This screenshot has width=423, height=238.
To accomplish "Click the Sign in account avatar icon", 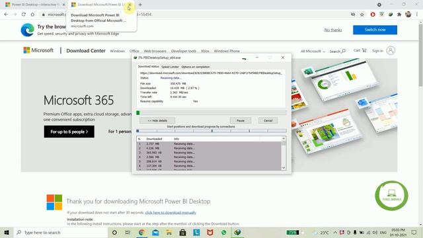I will point(391,50).
